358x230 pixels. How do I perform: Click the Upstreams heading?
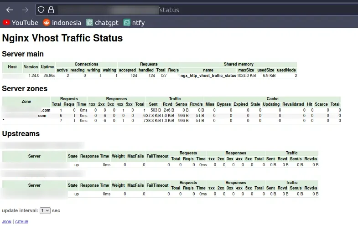point(21,133)
